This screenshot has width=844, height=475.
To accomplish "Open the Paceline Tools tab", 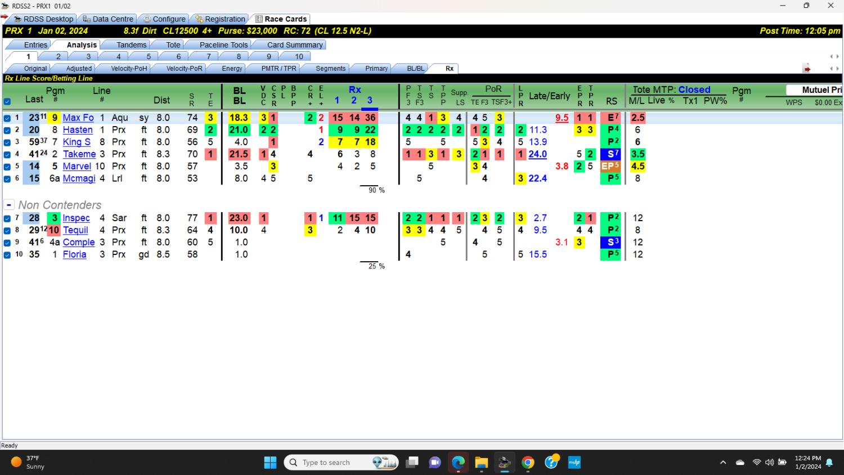I will [223, 45].
